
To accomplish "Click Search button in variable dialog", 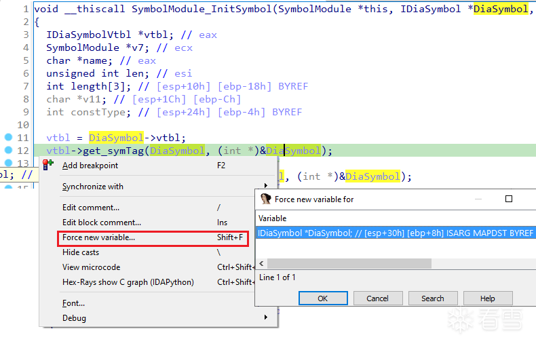I will pos(433,298).
